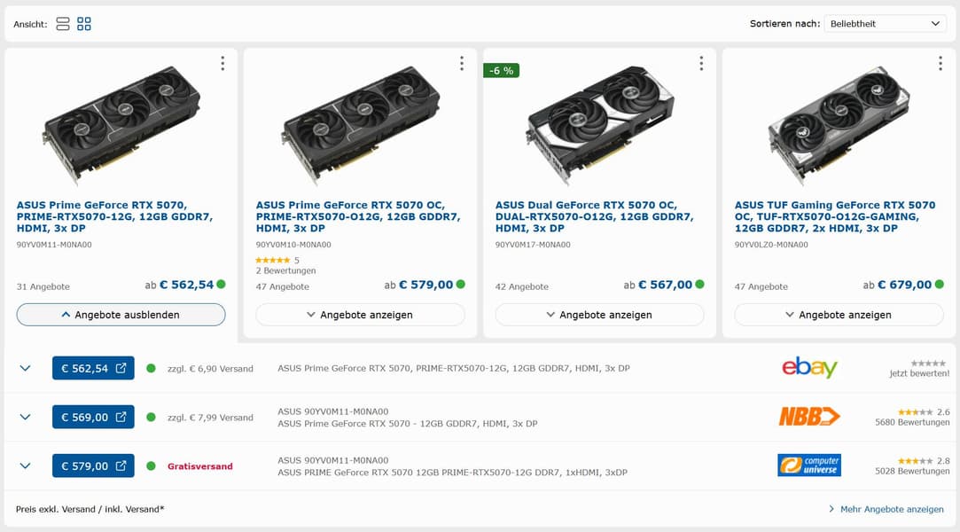
Task: Open ASUS TUF Gaming RTX 5070 OC title
Action: (834, 216)
